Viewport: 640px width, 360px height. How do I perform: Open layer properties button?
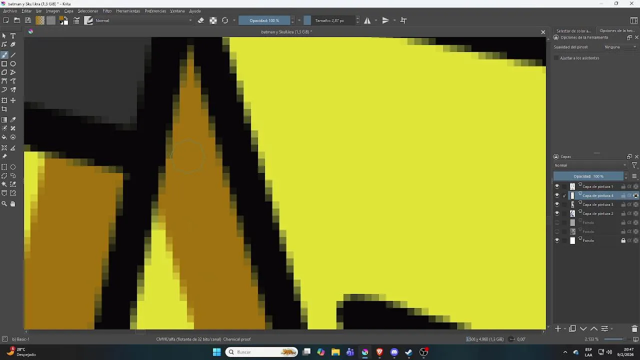[604, 329]
